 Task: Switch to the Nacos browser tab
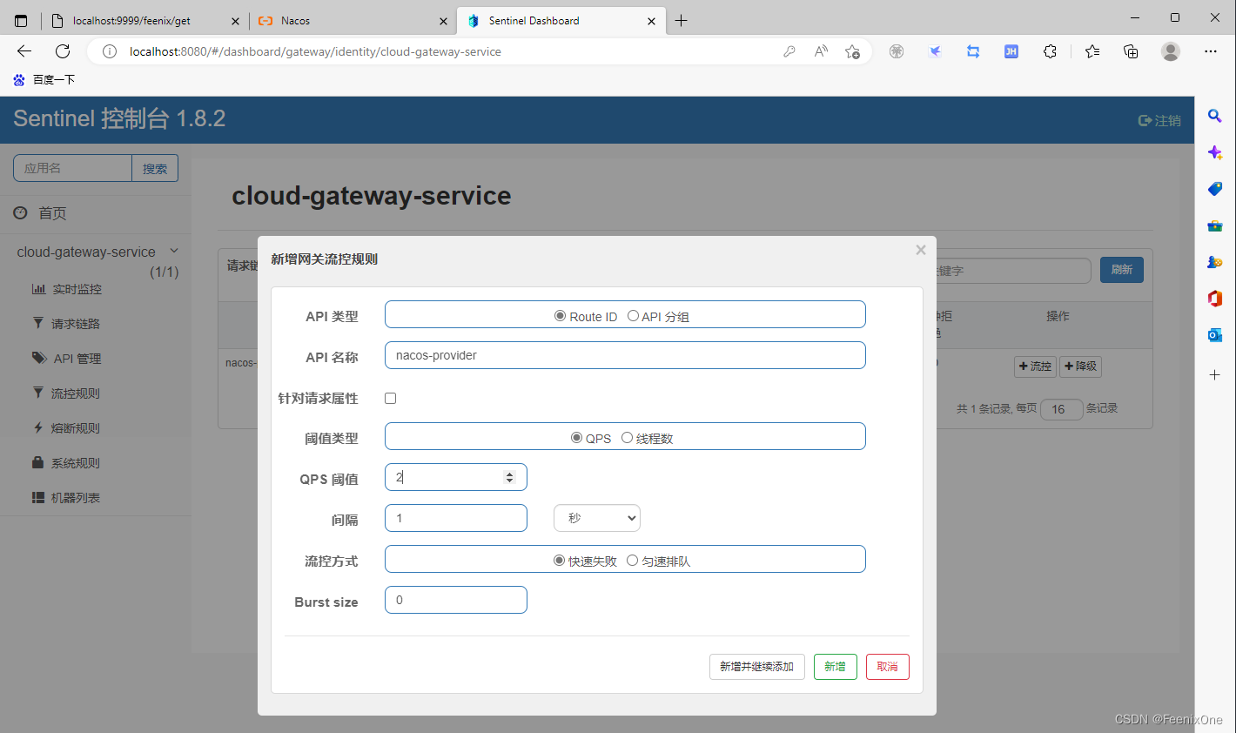tap(353, 21)
